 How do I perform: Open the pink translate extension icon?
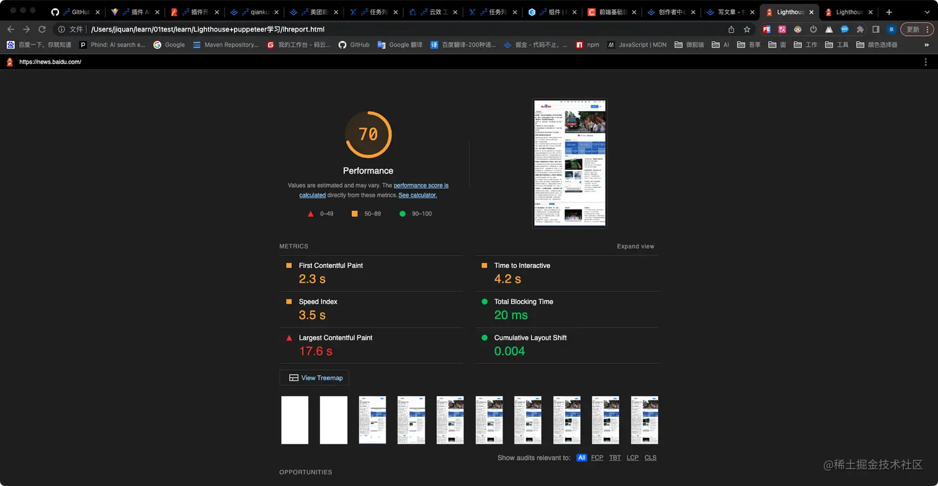(x=782, y=29)
